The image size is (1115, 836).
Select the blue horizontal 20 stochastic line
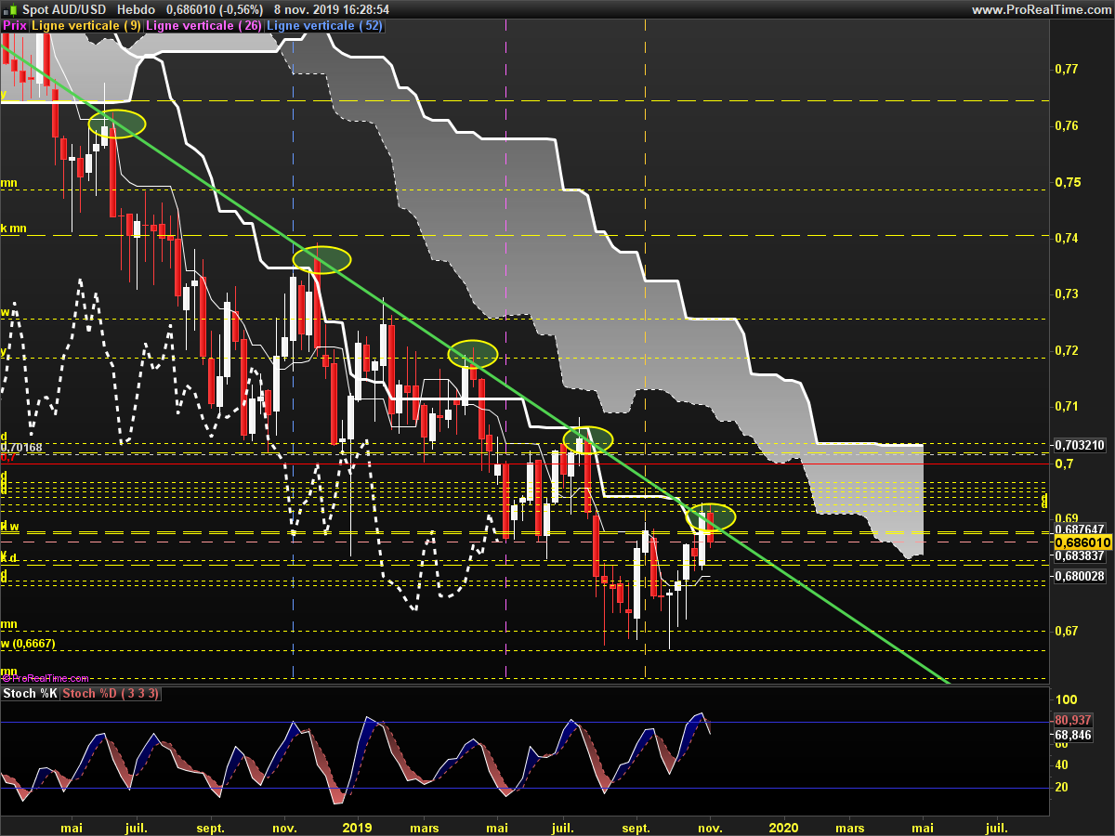525,788
